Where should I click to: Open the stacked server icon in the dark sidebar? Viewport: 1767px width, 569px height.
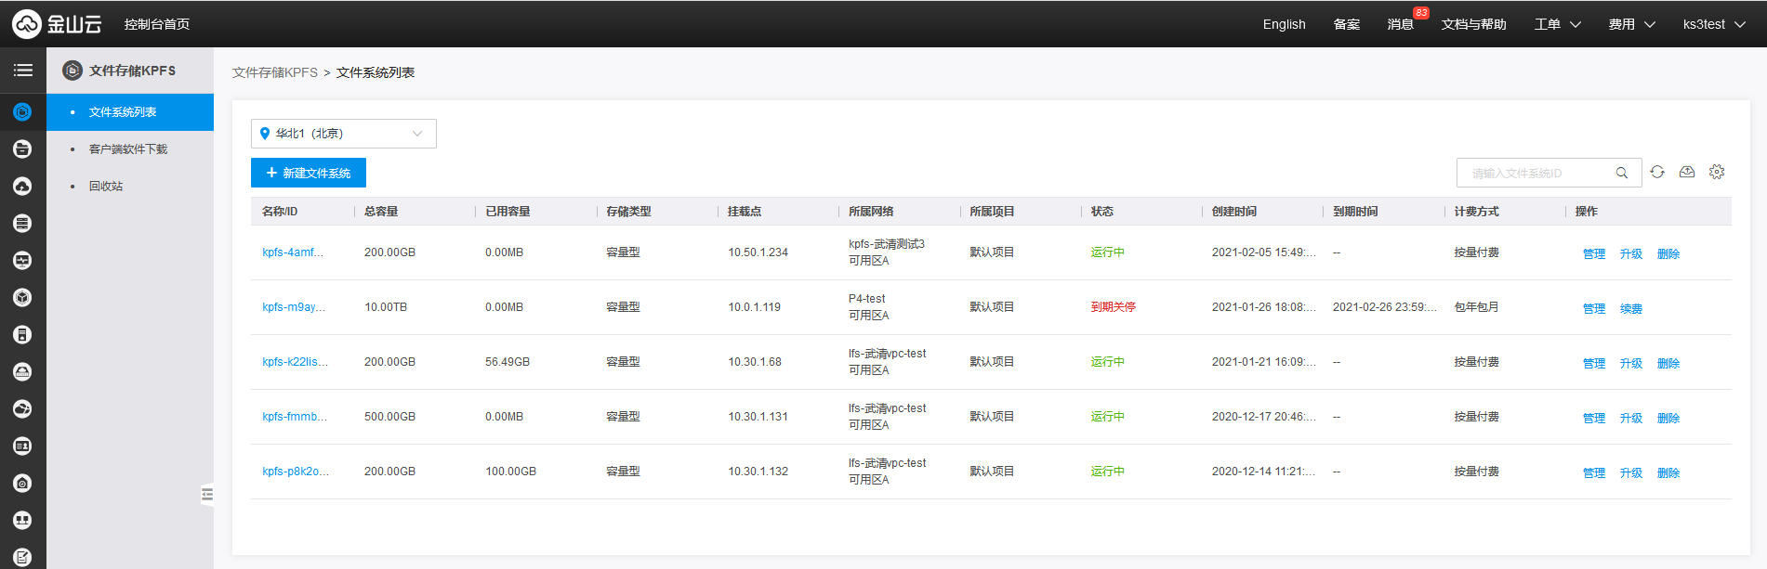tap(23, 224)
